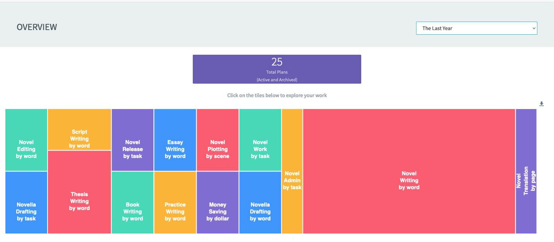This screenshot has width=554, height=242.
Task: Open the Novel Writing by word tile
Action: pos(409,180)
